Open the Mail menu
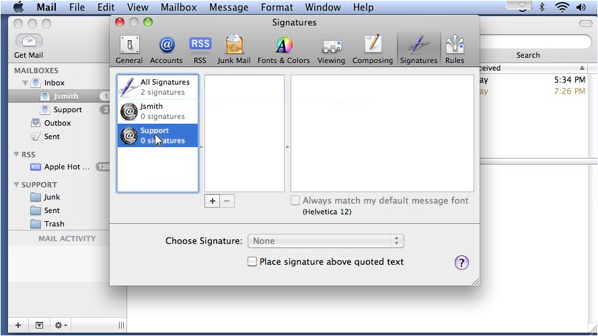The image size is (598, 336). coord(46,7)
